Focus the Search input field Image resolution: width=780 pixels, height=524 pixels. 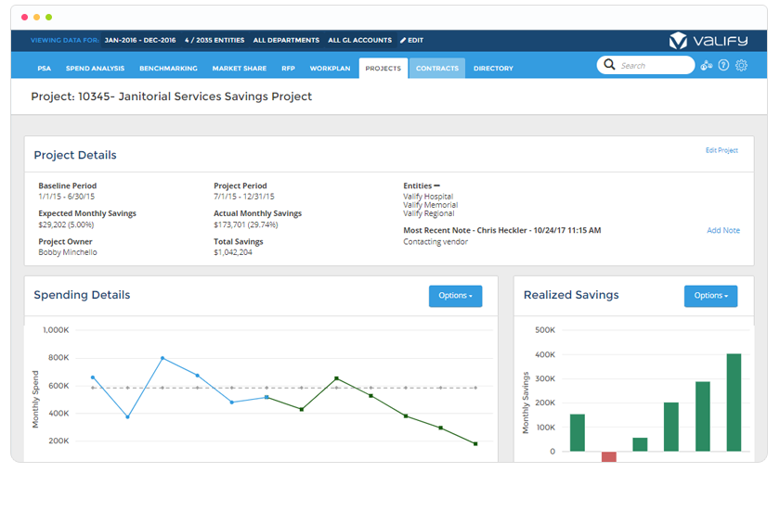point(645,65)
